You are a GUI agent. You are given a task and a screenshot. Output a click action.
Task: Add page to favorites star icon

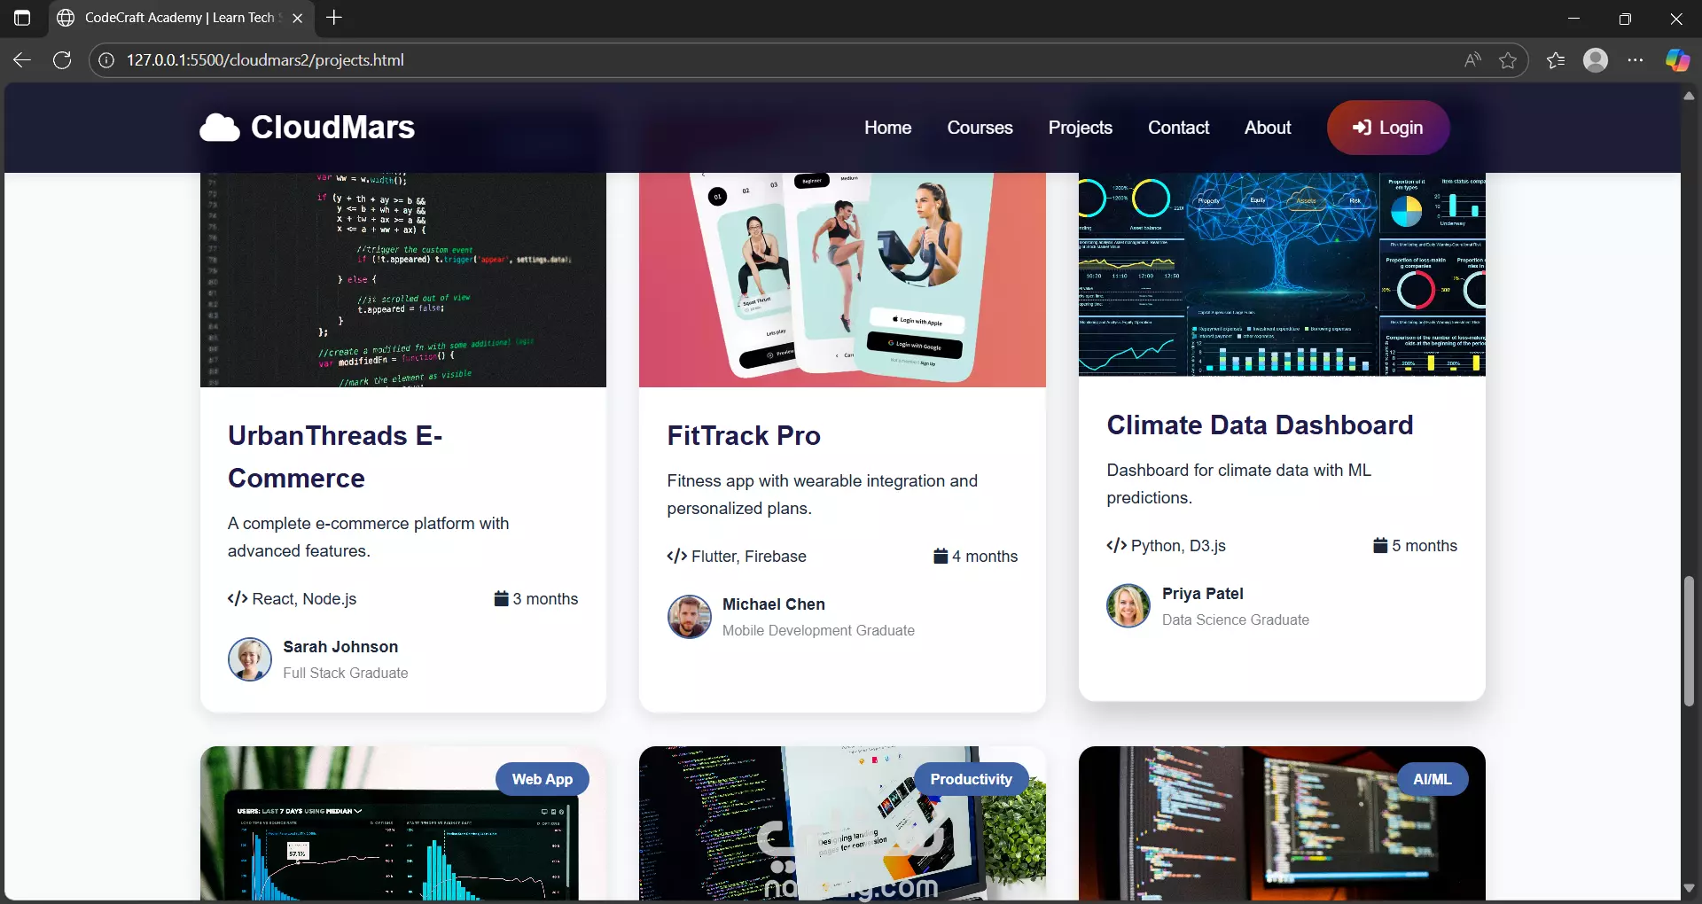1508,60
